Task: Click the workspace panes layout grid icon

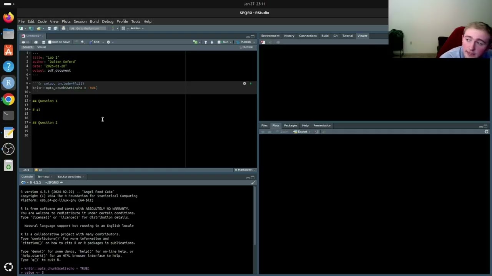Action: click(x=123, y=28)
